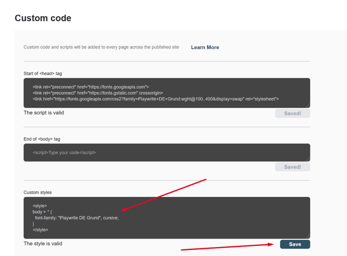Click the css2?family=Playwrite stylesheet link line
The image size is (347, 256).
tap(156, 99)
